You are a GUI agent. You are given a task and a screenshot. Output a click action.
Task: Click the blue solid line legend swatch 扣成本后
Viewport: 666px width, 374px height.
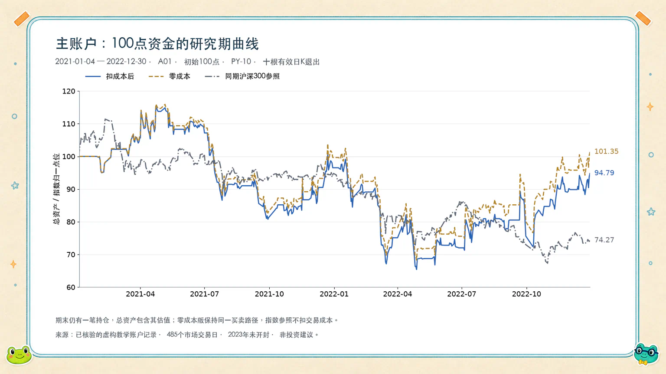click(x=93, y=76)
